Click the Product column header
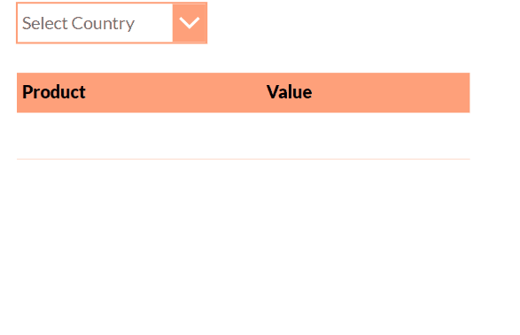The height and width of the screenshot is (335, 520). (54, 92)
